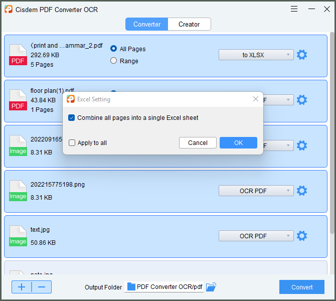336x301 pixels.
Task: Click the Cisdem app logo icon
Action: coord(9,10)
